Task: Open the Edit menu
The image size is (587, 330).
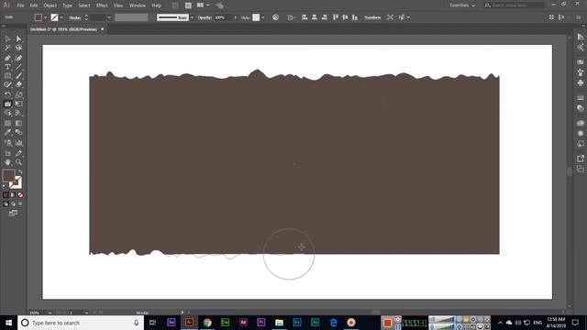Action: tap(34, 5)
